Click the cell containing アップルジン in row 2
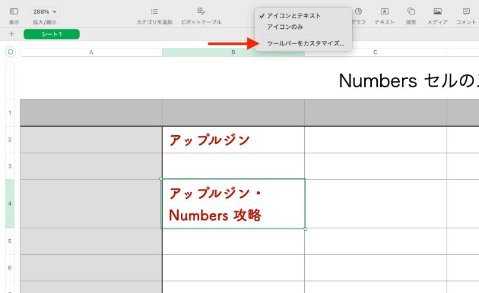The height and width of the screenshot is (293, 479). coord(233,139)
